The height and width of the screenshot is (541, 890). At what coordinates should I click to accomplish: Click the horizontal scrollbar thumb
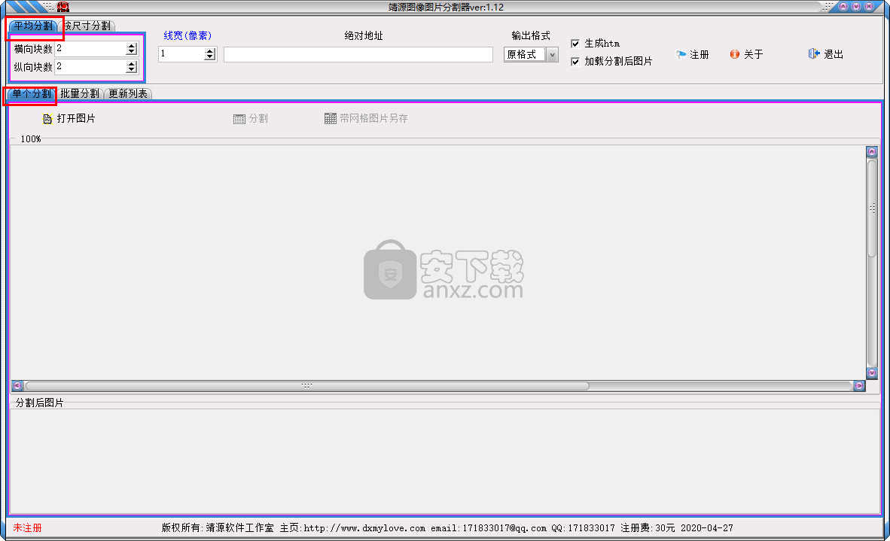307,385
